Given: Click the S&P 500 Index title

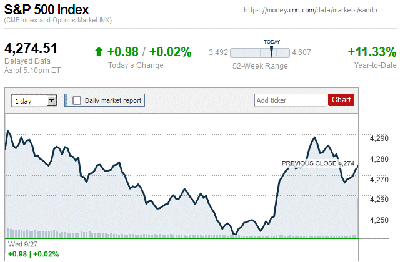Looking at the screenshot, I should pyautogui.click(x=46, y=10).
